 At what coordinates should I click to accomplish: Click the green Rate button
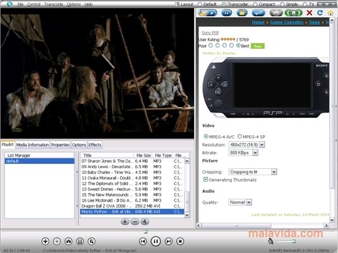click(x=258, y=46)
